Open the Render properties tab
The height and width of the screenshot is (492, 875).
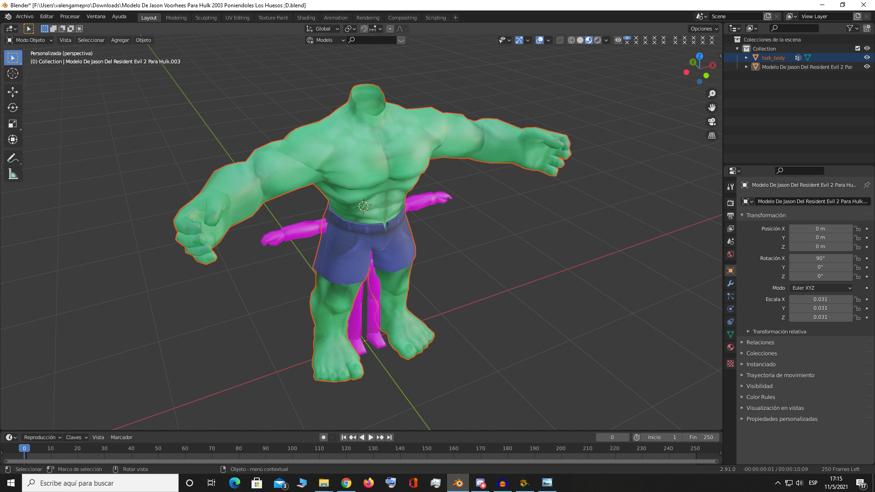click(731, 203)
